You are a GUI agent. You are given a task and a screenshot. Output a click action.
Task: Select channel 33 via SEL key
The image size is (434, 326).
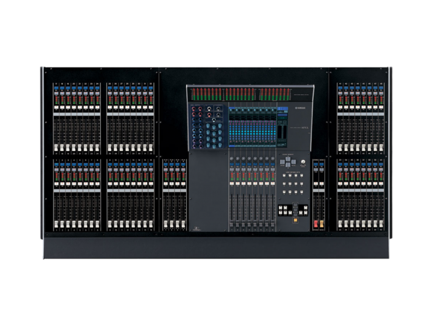tap(340, 165)
